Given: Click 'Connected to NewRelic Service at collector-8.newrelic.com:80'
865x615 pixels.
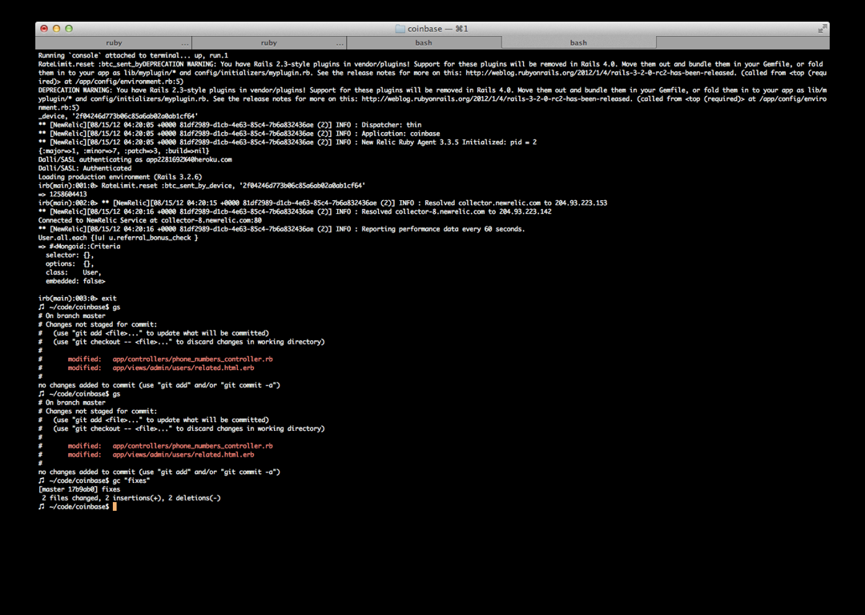Looking at the screenshot, I should pyautogui.click(x=150, y=220).
